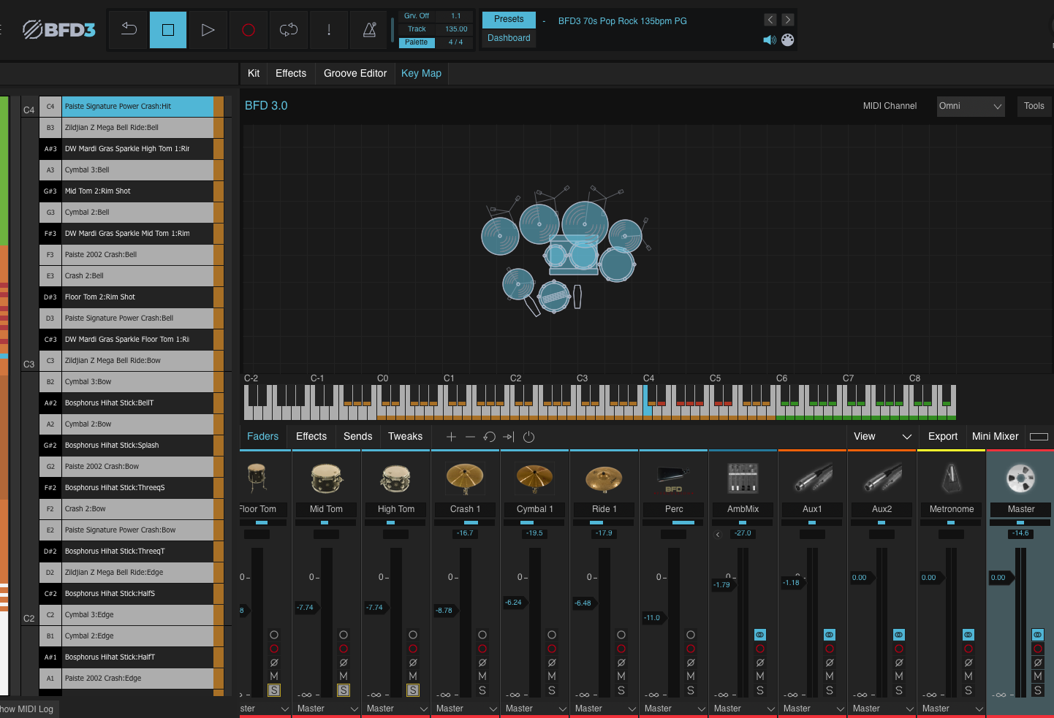Click the Crash 1 fader handle at -8.78
1054x718 pixels.
pyautogui.click(x=445, y=611)
